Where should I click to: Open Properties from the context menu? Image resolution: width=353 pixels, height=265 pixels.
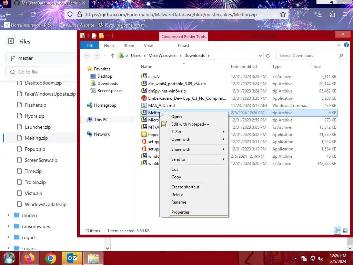pos(198,212)
